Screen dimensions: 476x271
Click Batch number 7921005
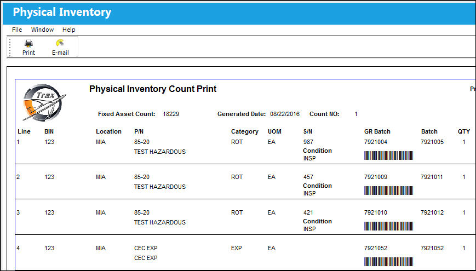[432, 142]
